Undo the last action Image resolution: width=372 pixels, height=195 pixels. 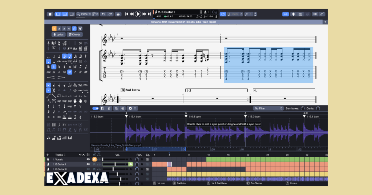104,14
